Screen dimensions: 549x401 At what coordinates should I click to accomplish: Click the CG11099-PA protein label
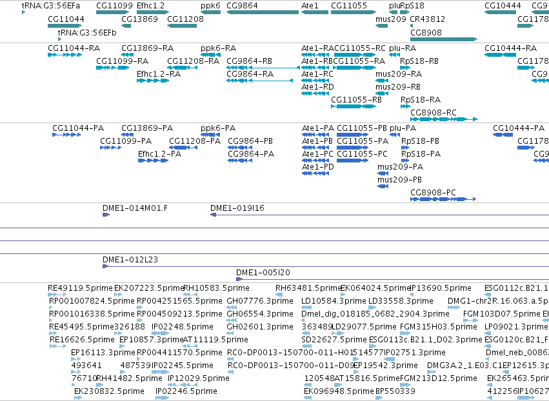[126, 141]
